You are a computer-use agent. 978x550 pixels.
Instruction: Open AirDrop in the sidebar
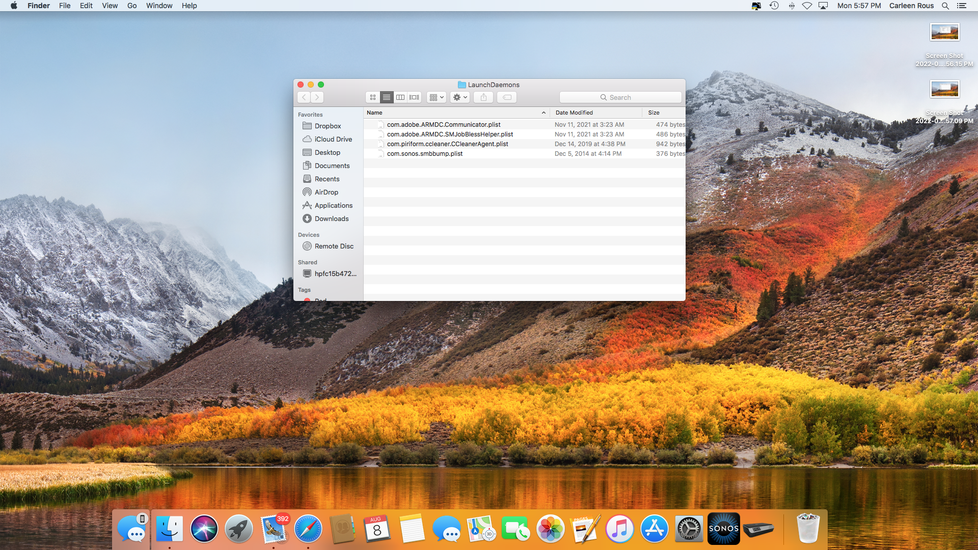(326, 192)
